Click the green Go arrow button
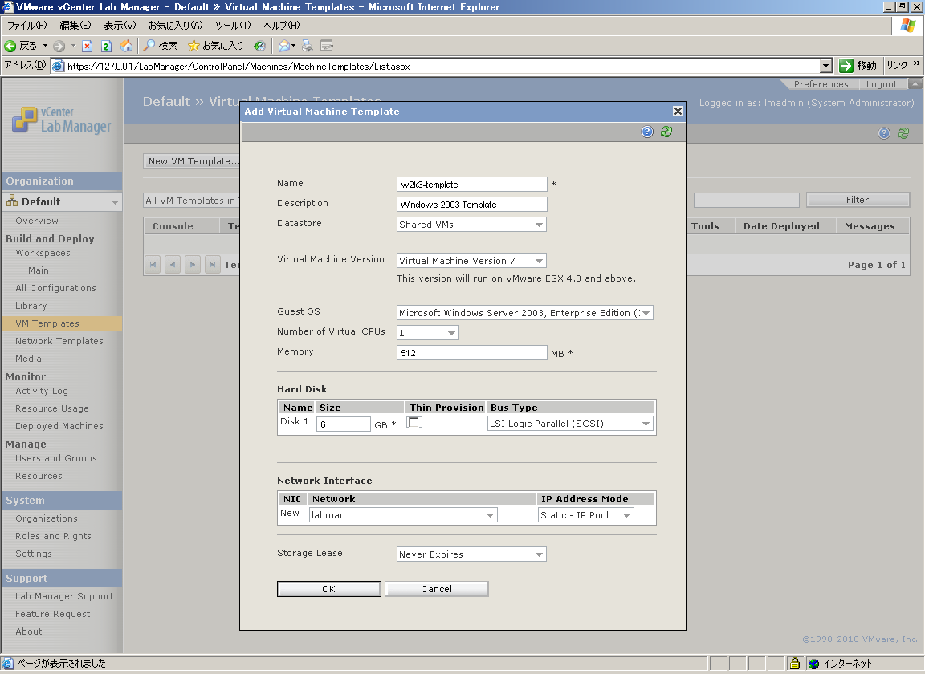This screenshot has height=674, width=925. click(846, 66)
